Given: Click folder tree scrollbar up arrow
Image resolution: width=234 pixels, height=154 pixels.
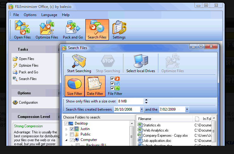Looking at the screenshot, I should [x=132, y=123].
